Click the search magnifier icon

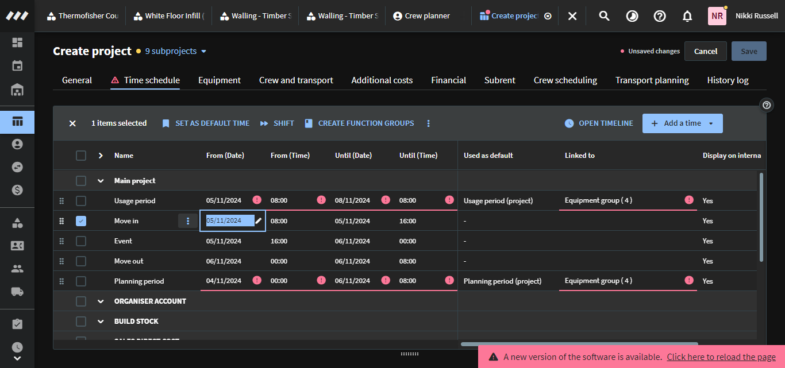tap(604, 16)
